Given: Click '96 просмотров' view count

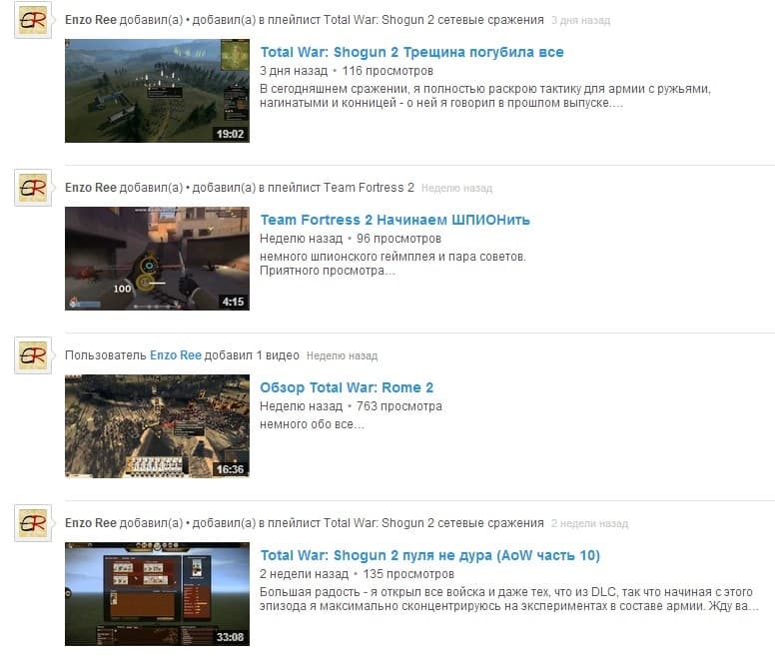Looking at the screenshot, I should pyautogui.click(x=398, y=239).
